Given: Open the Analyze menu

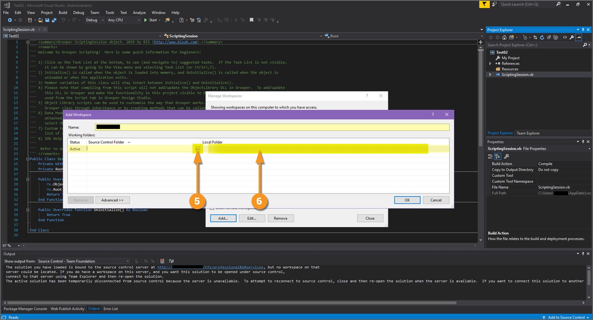Looking at the screenshot, I should pos(139,13).
